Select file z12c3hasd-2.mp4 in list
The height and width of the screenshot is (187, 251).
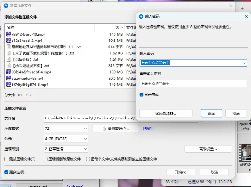pyautogui.click(x=27, y=41)
